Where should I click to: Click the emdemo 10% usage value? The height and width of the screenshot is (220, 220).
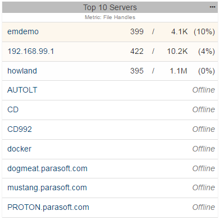coord(204,31)
